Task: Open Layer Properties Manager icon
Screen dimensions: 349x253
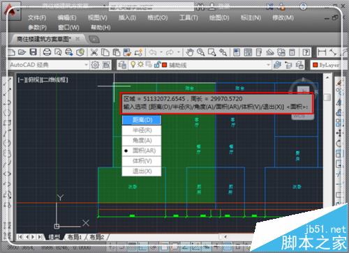Action: click(x=122, y=65)
